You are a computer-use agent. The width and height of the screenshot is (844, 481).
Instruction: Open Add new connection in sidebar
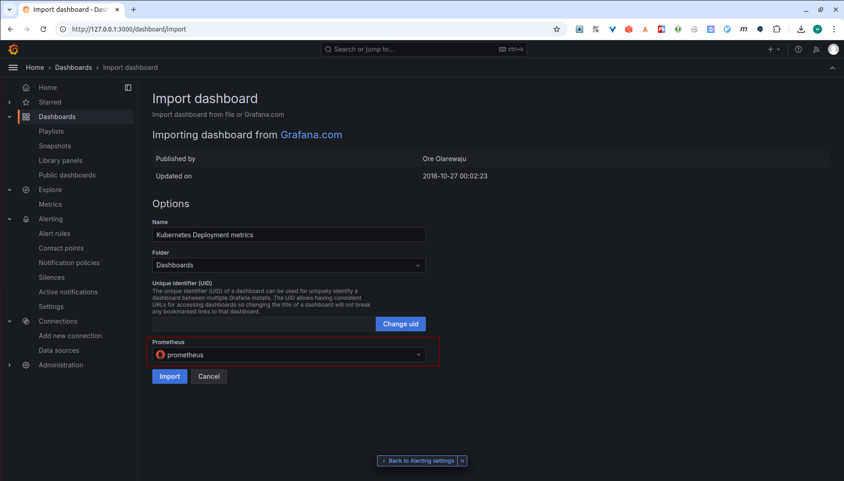point(70,336)
